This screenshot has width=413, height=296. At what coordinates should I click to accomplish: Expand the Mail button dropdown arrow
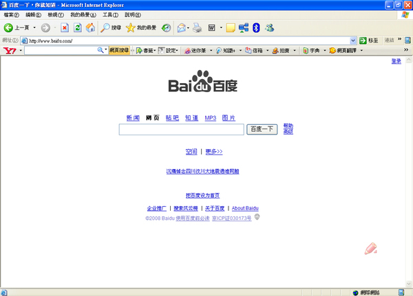click(x=188, y=27)
